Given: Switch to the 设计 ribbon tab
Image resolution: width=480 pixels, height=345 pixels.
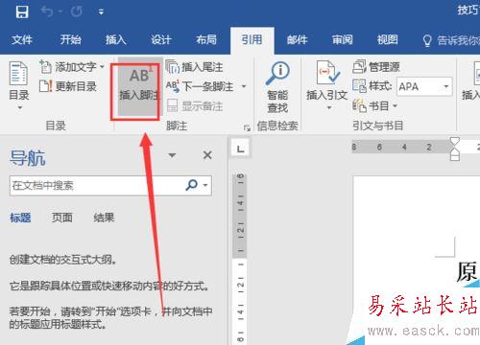Looking at the screenshot, I should click(x=161, y=40).
